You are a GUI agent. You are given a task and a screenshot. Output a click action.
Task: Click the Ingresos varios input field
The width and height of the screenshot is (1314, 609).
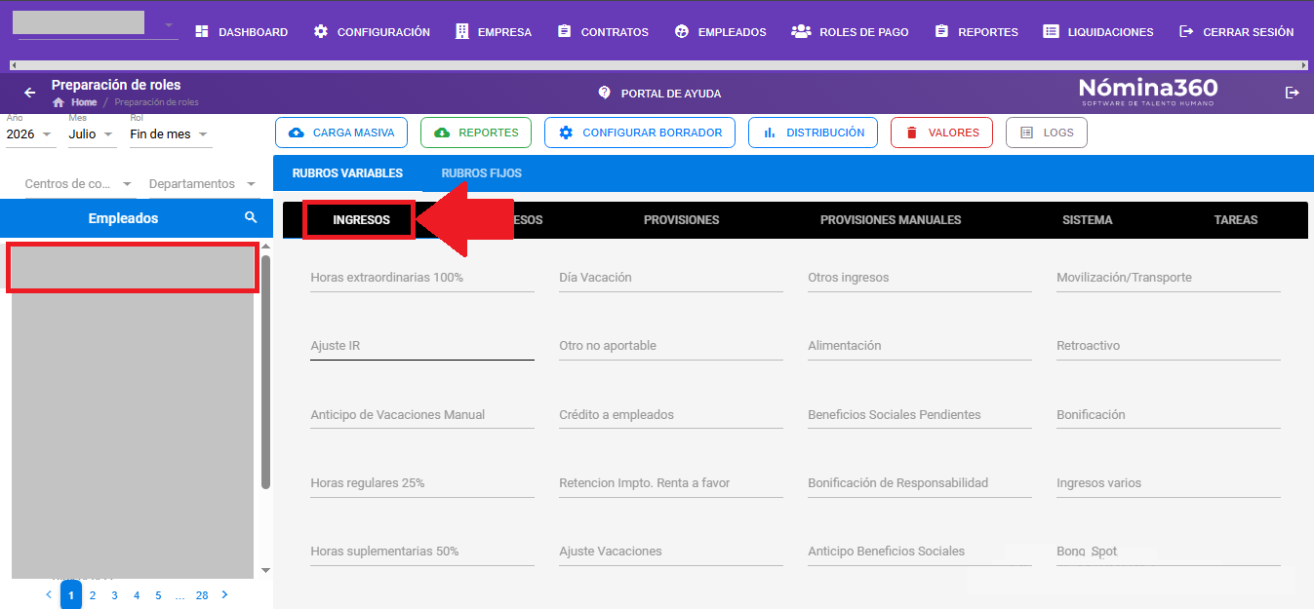(x=1169, y=482)
